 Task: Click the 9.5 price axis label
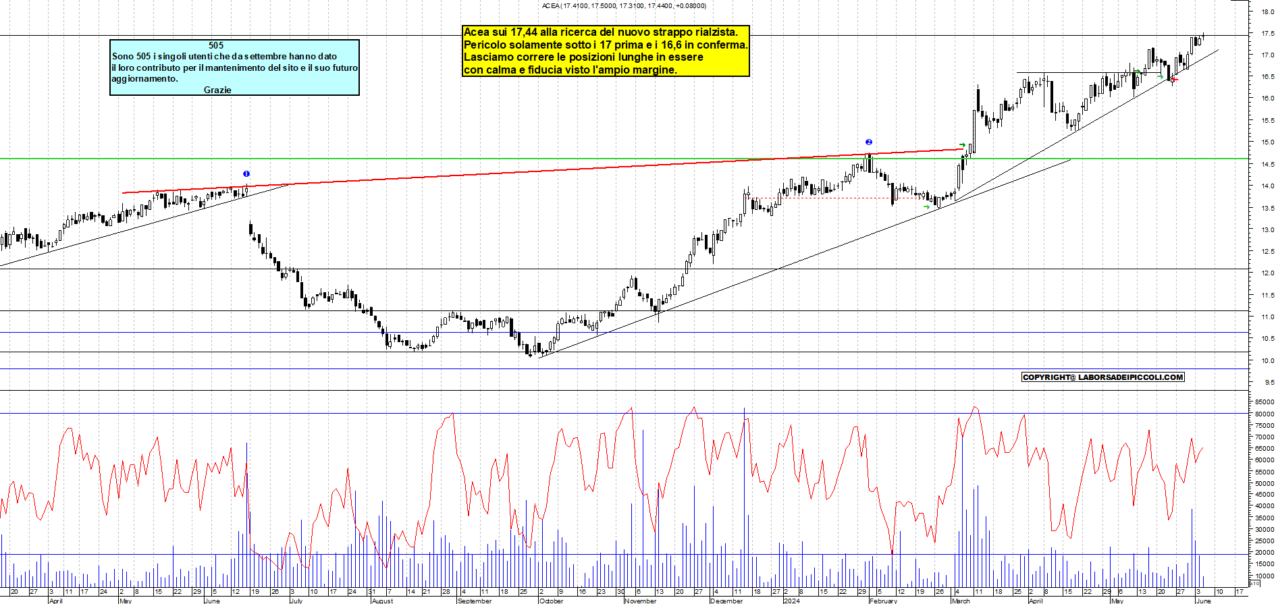[x=1269, y=382]
